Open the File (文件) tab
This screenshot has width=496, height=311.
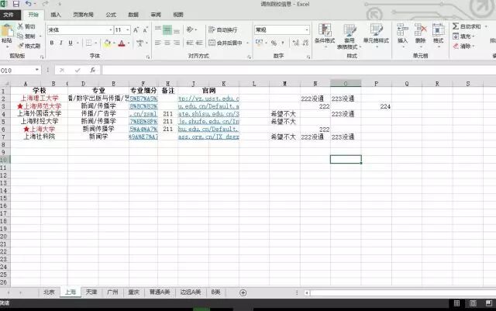[x=9, y=15]
